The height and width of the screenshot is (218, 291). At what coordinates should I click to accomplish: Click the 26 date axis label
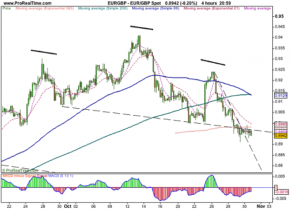pos(212,206)
